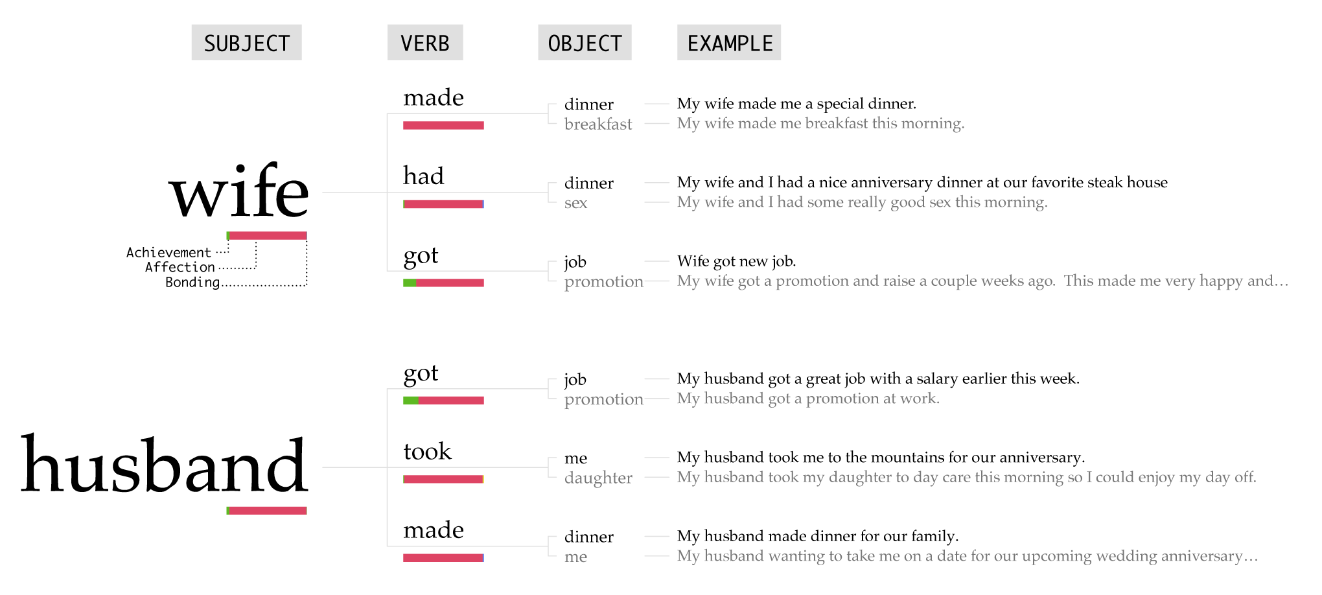The width and height of the screenshot is (1322, 595).
Task: Click green-red bar under wife's 'got'
Action: pos(443,283)
